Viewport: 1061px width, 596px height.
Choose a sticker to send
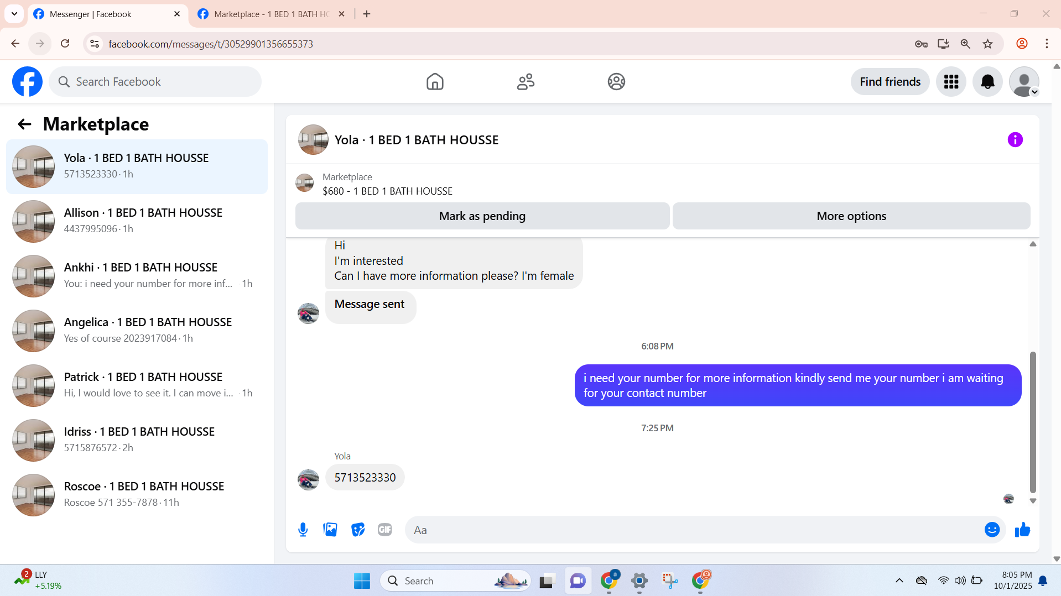coord(358,530)
